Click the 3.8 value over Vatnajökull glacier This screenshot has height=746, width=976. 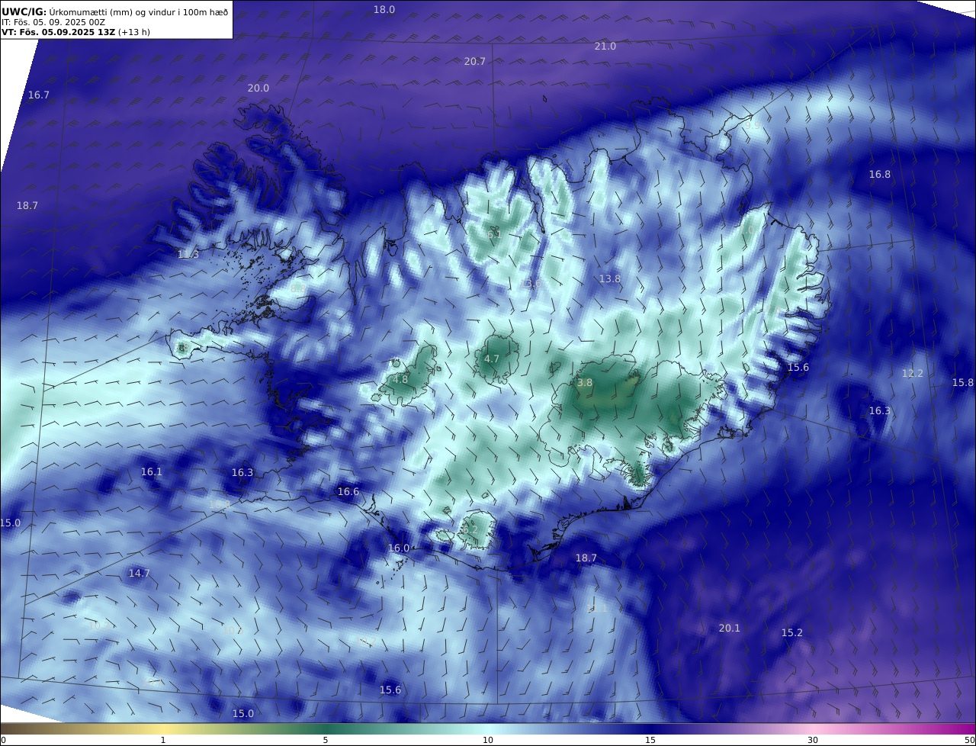pyautogui.click(x=585, y=383)
